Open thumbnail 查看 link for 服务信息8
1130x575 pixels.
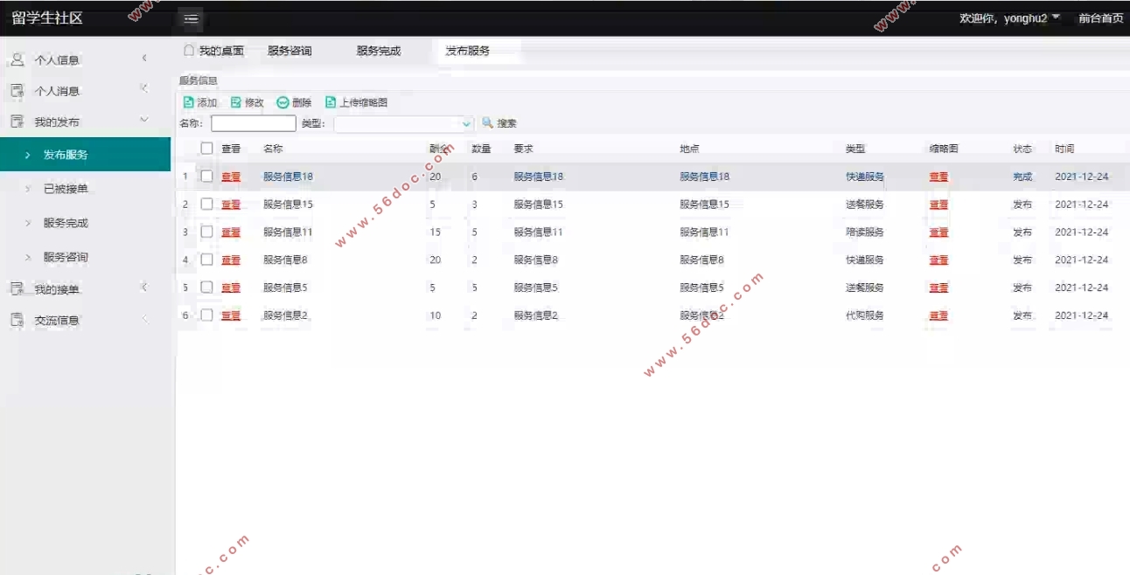pyautogui.click(x=938, y=260)
